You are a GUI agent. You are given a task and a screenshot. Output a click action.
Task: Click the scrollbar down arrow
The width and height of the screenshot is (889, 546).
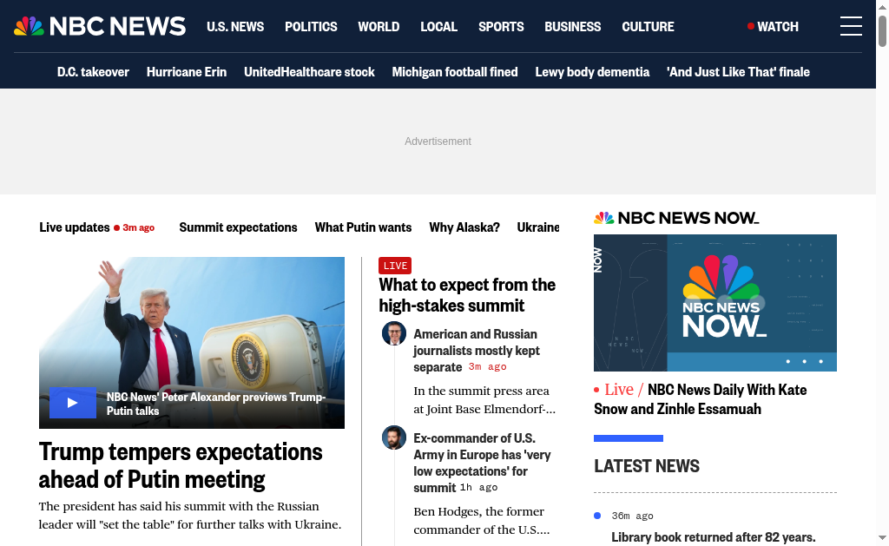(x=882, y=537)
